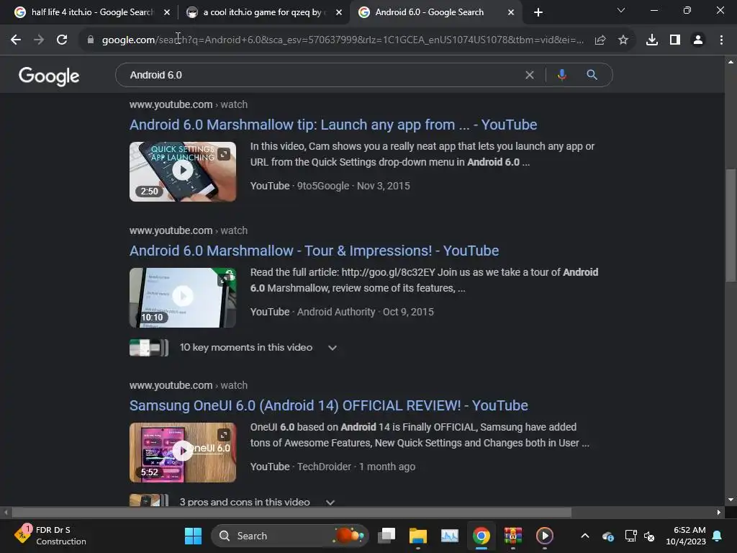Open the monitor graph app in the taskbar
The width and height of the screenshot is (737, 553).
tap(450, 536)
